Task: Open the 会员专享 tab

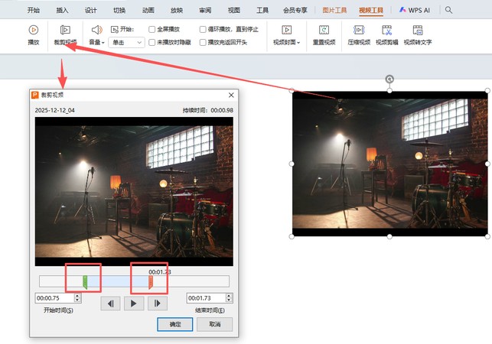Action: click(x=295, y=11)
